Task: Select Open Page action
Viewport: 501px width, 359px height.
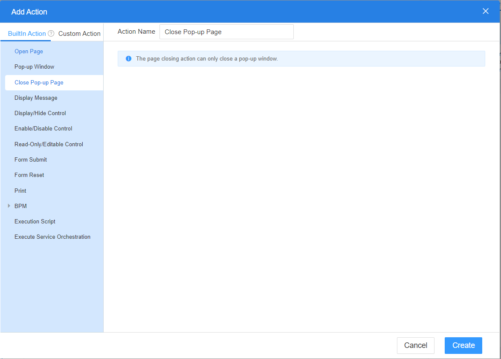Action: [29, 52]
